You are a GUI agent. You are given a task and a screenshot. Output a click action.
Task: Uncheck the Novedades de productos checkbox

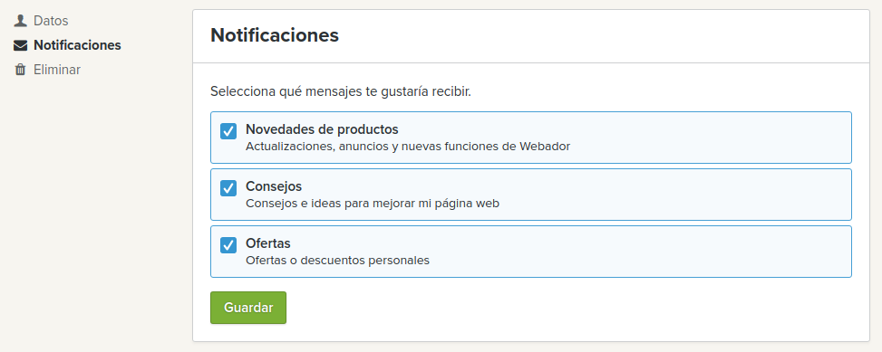tap(228, 131)
